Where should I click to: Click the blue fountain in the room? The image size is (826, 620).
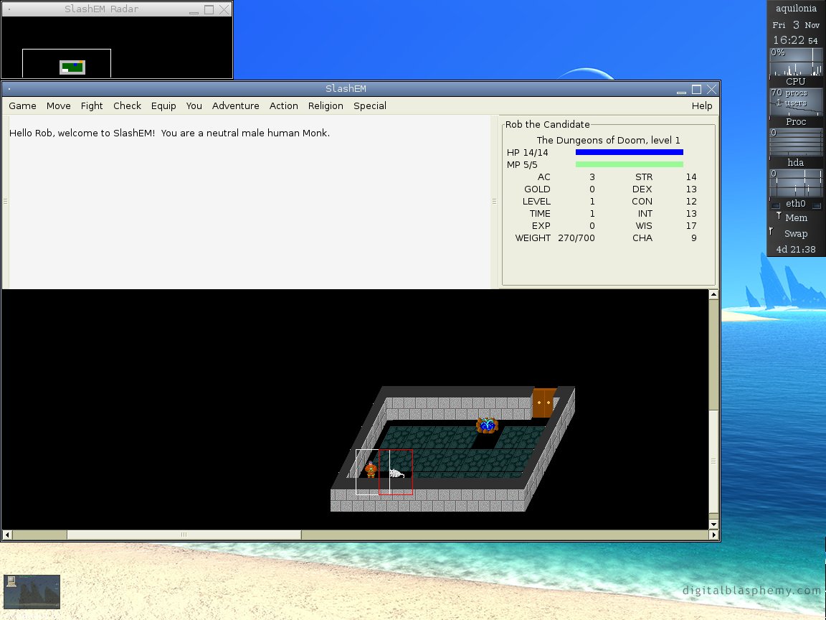(487, 426)
